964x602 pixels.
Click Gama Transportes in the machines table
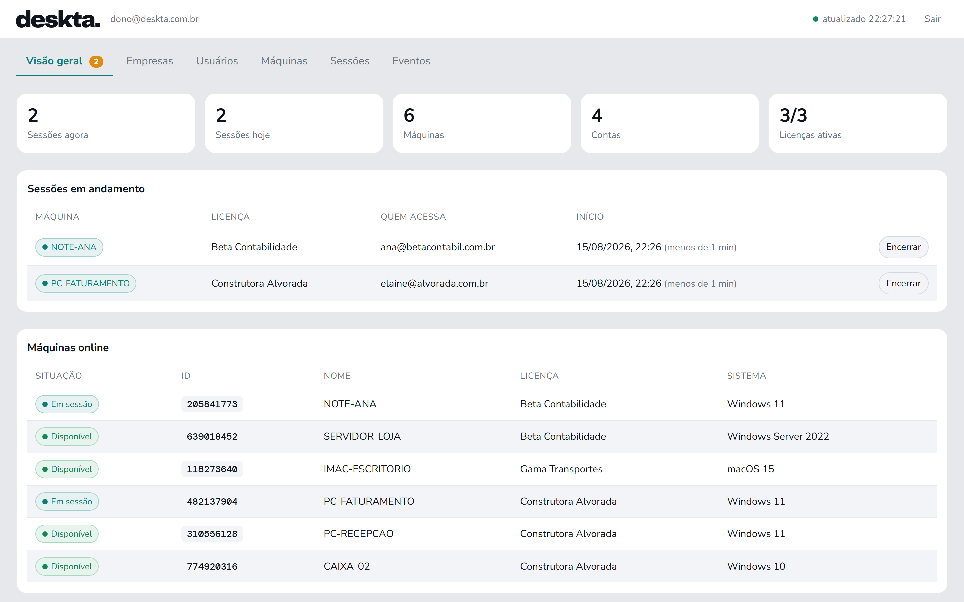561,469
